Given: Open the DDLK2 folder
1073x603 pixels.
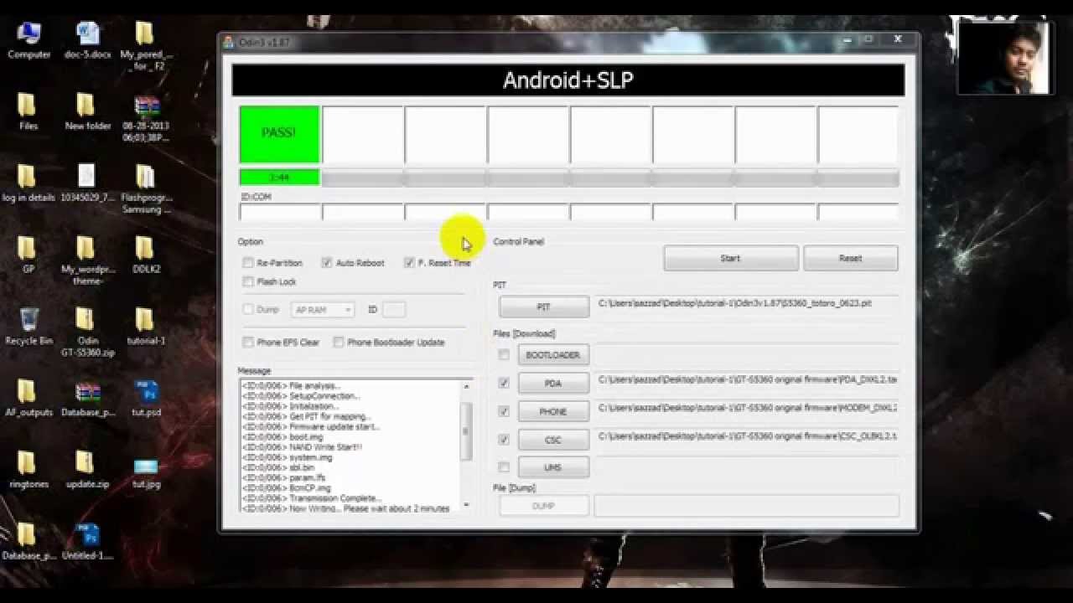Looking at the screenshot, I should click(x=146, y=255).
